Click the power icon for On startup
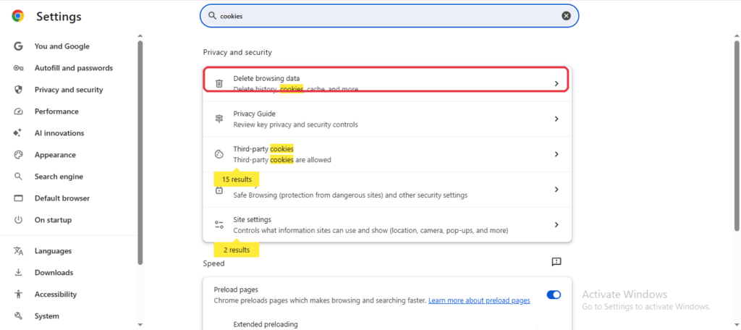 point(18,220)
